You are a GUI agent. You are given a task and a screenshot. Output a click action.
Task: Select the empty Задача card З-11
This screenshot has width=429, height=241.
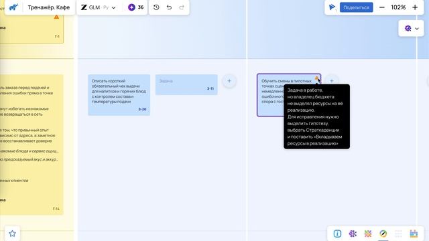pyautogui.click(x=186, y=85)
